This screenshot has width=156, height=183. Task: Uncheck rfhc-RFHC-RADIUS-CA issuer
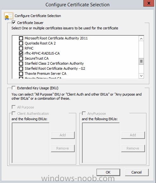(21, 53)
